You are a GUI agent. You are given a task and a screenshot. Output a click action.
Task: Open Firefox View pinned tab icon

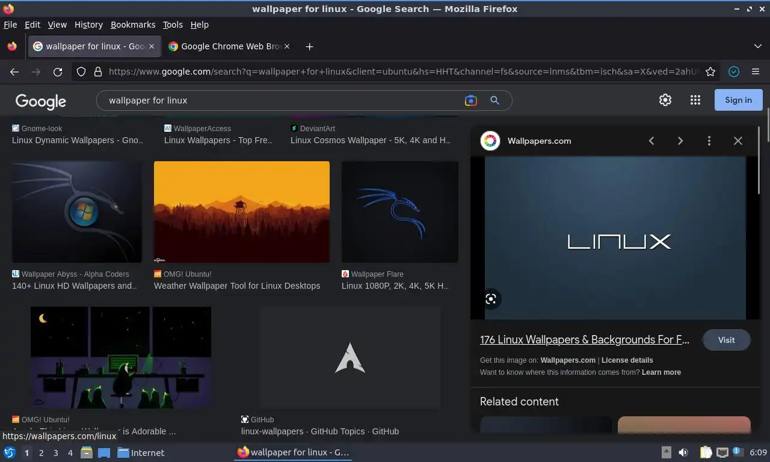click(x=12, y=46)
